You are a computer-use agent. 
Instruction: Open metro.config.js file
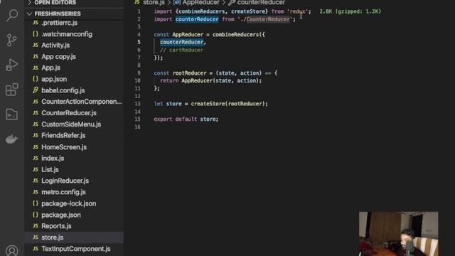(74, 192)
